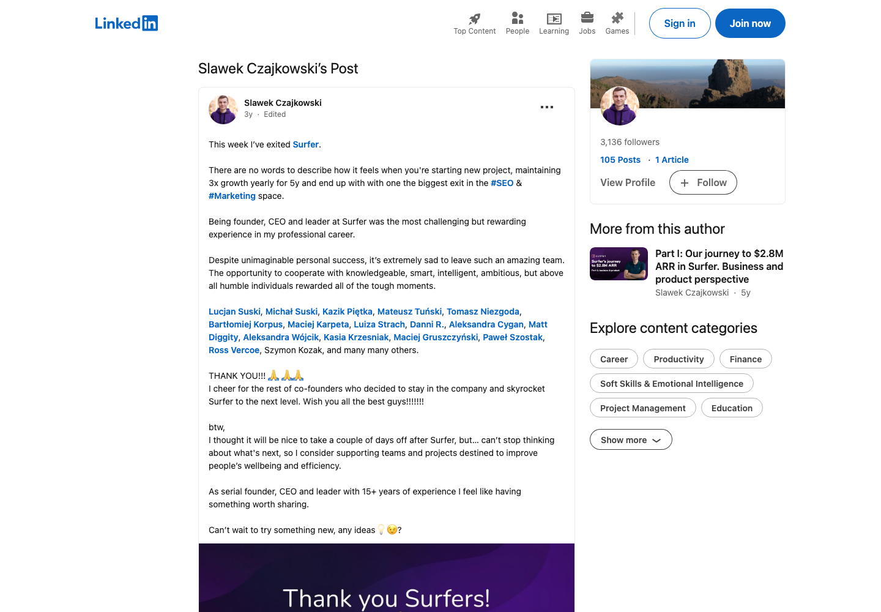This screenshot has width=881, height=612.
Task: Select the Career category
Action: [614, 359]
